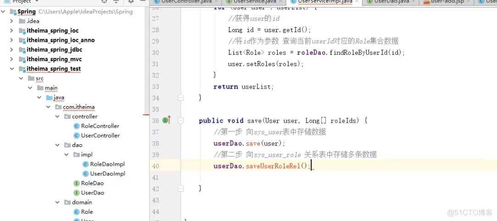Image resolution: width=497 pixels, height=221 pixels.
Task: Click the RoleDao interface icon
Action: click(x=76, y=183)
